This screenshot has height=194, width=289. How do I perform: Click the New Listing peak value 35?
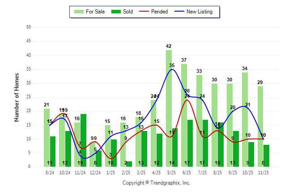pyautogui.click(x=172, y=66)
